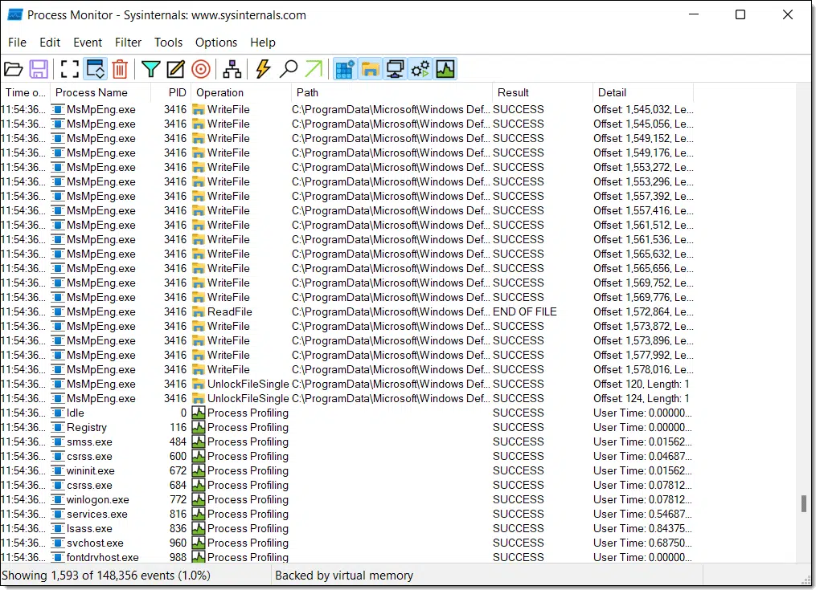
Task: Click the Backed by virtual memory status
Action: pyautogui.click(x=344, y=576)
